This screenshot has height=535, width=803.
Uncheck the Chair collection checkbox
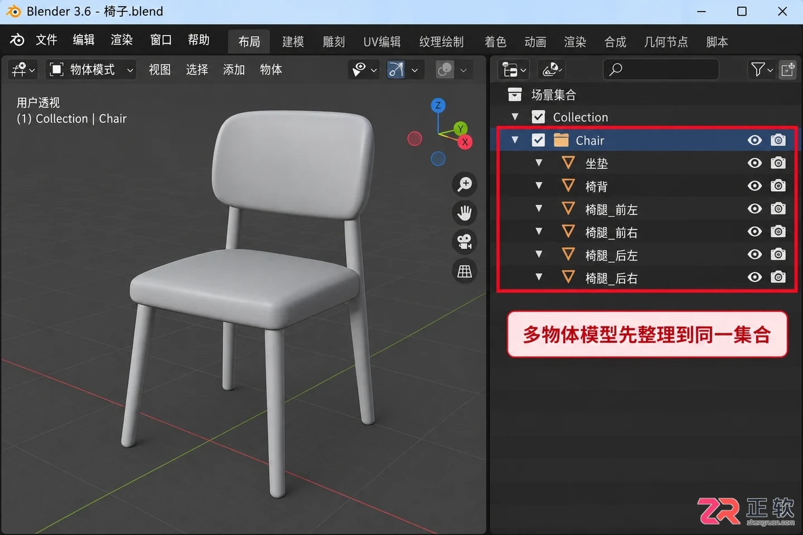(538, 140)
